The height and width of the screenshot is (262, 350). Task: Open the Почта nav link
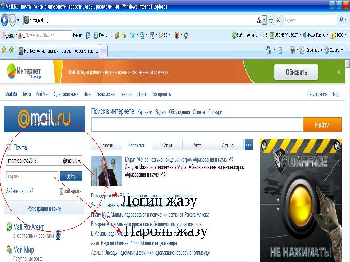pos(26,94)
